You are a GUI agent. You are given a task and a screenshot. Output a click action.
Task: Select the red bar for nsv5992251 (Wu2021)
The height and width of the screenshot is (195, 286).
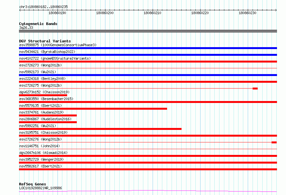click(x=100, y=129)
